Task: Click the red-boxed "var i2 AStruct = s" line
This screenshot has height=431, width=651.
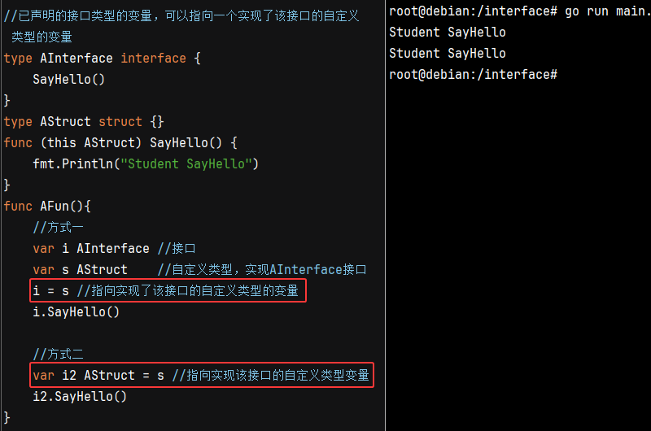Action: [202, 376]
